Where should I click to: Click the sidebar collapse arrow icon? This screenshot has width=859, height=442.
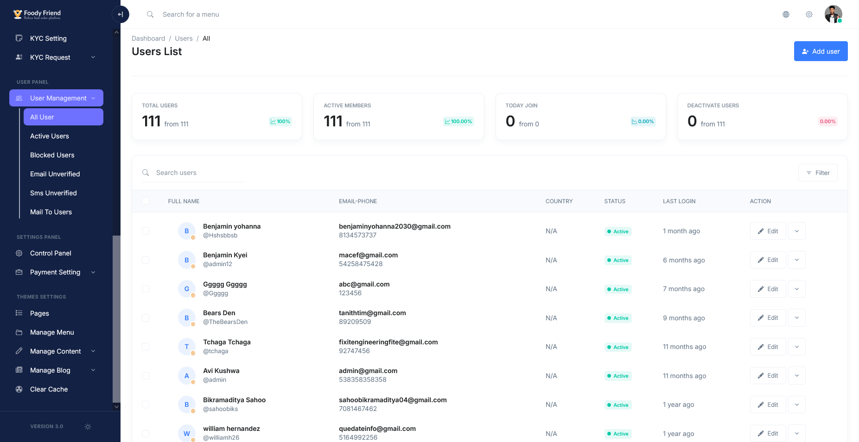pyautogui.click(x=121, y=14)
